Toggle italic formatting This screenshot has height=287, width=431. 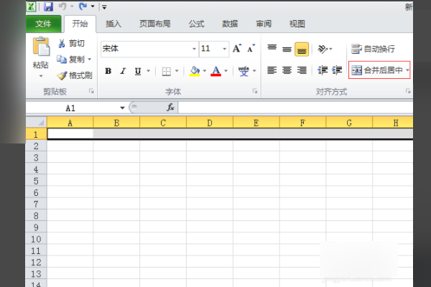[123, 71]
